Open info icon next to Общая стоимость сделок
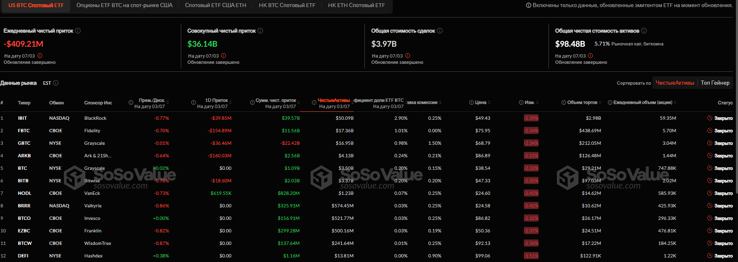 coord(440,31)
